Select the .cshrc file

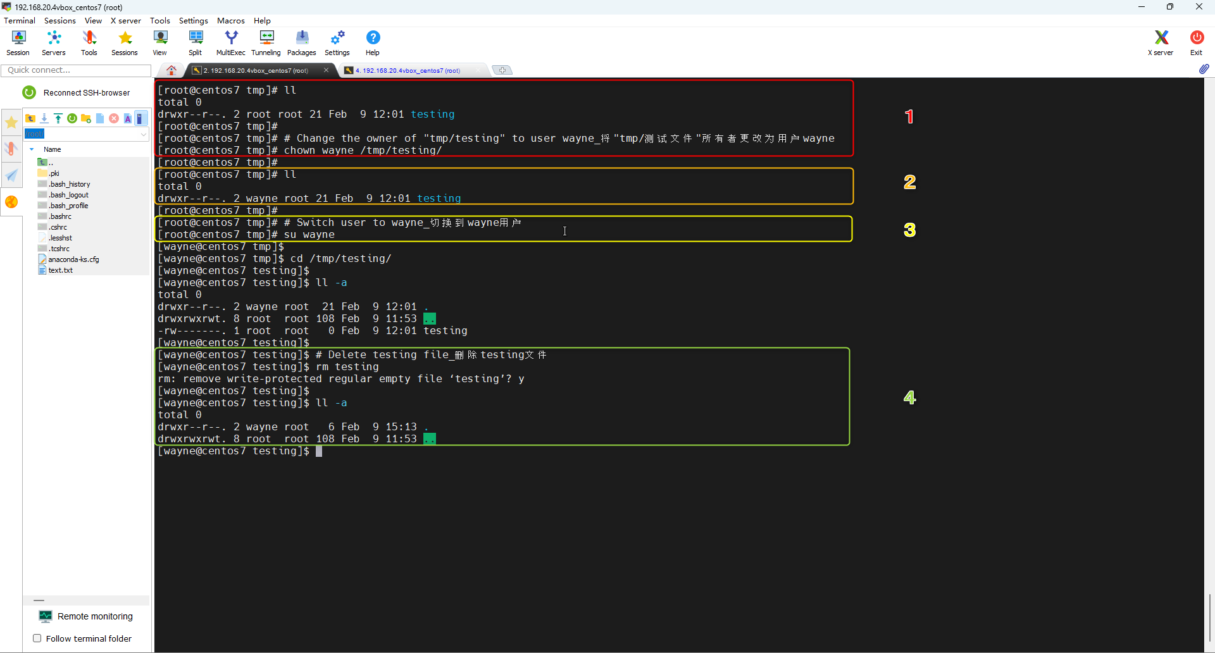point(53,227)
